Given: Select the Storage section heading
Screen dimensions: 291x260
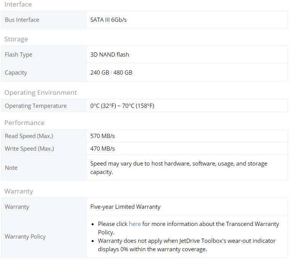Looking at the screenshot, I should click(x=16, y=39).
